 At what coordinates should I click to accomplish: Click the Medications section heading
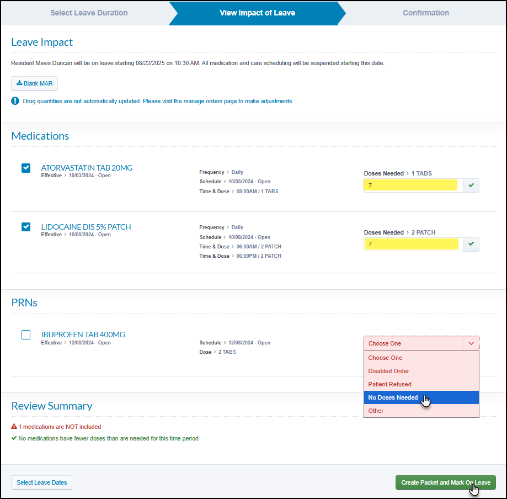[x=40, y=136]
